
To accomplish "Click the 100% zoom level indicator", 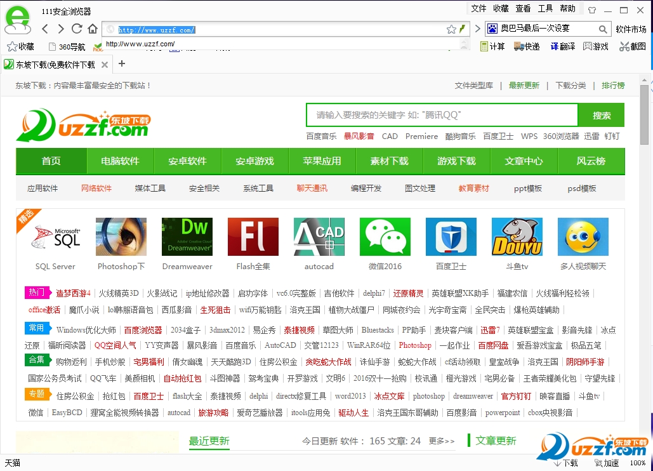I will click(638, 463).
